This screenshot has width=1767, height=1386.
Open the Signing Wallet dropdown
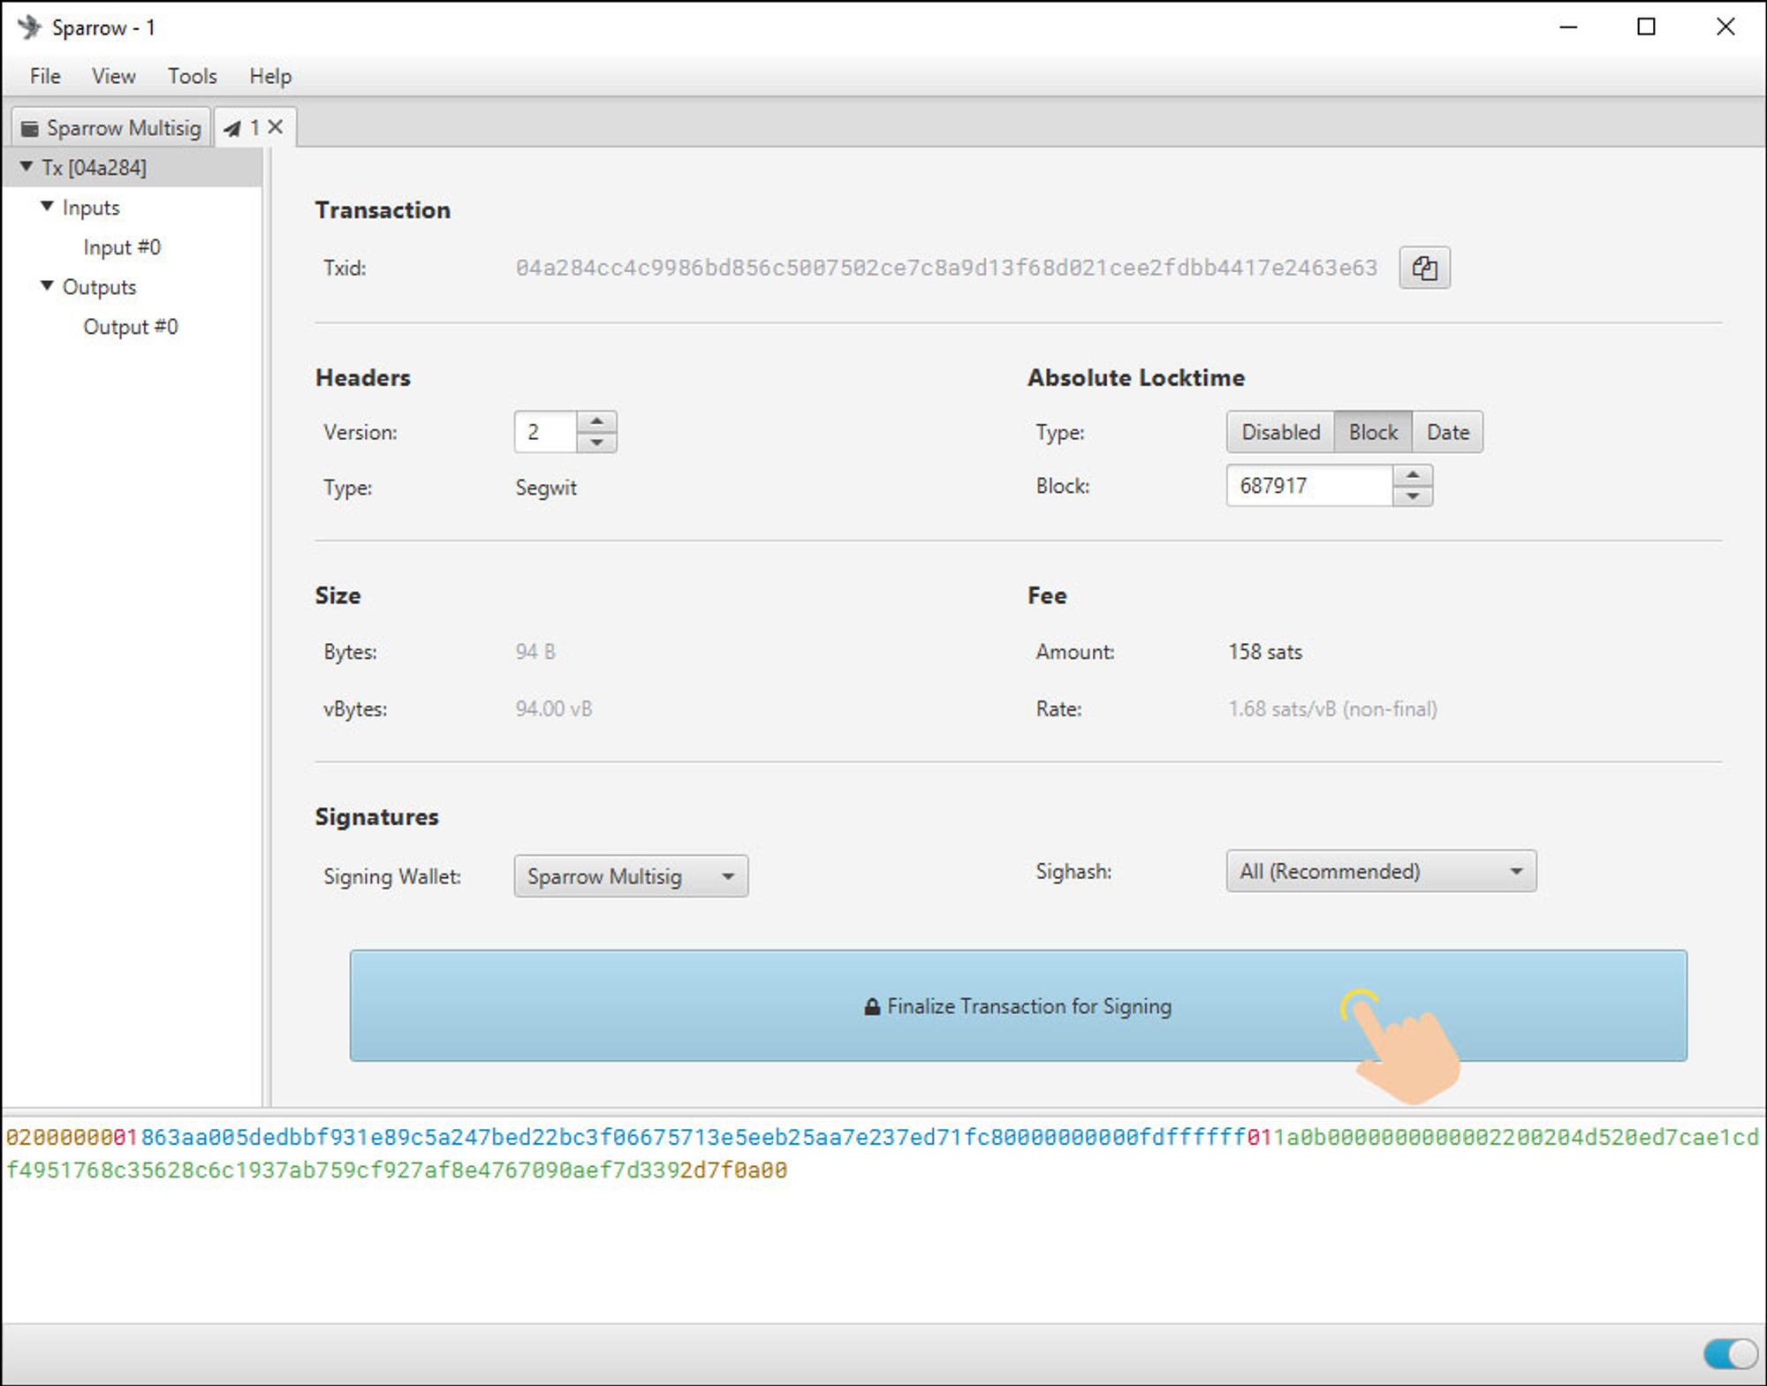tap(631, 876)
